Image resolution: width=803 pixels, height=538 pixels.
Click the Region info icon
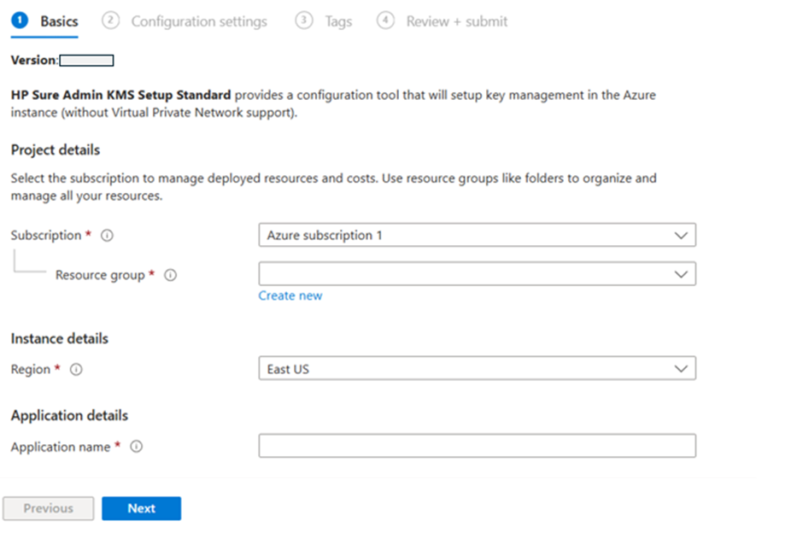point(75,369)
